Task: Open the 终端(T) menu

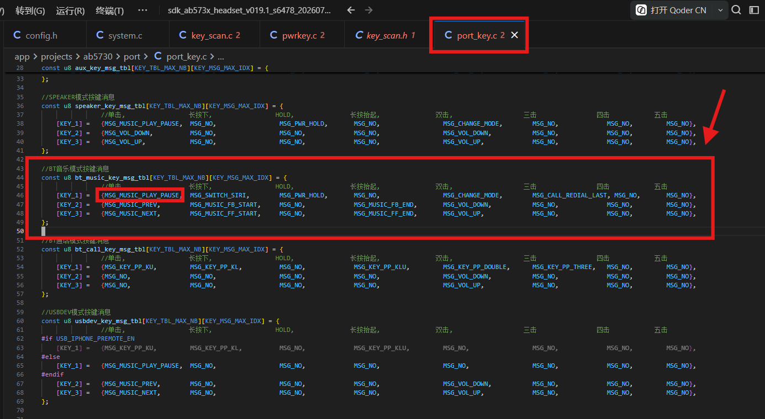Action: point(110,10)
